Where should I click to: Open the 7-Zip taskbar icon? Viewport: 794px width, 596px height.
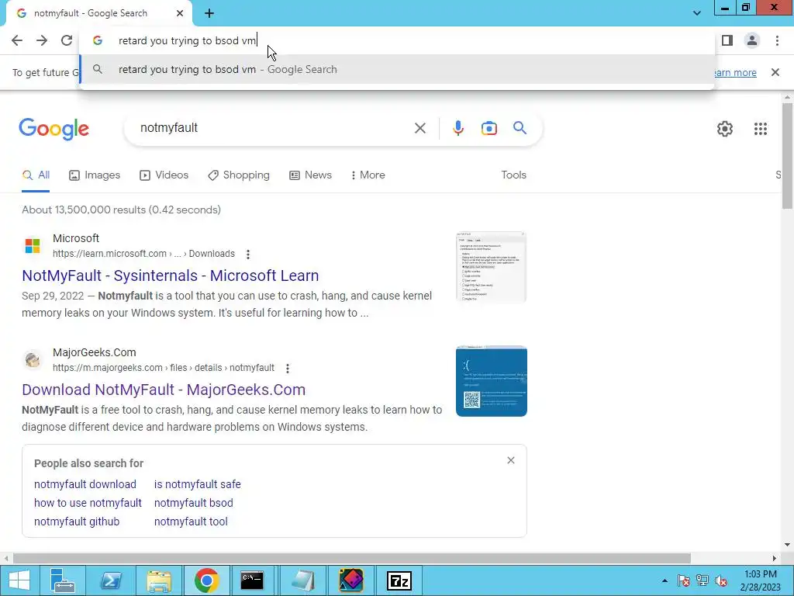[x=399, y=580]
